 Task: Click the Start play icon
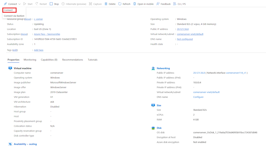[25, 4]
